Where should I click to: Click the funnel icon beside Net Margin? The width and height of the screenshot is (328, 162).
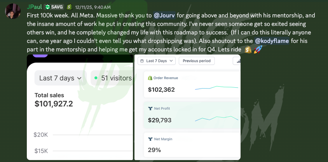coord(150,139)
